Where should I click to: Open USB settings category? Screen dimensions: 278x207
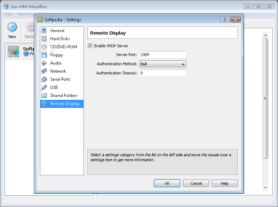tap(62, 87)
